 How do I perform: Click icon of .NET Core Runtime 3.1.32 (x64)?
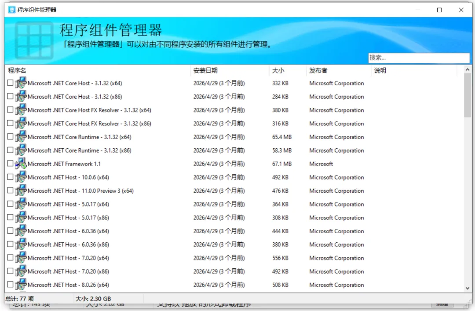21,136
